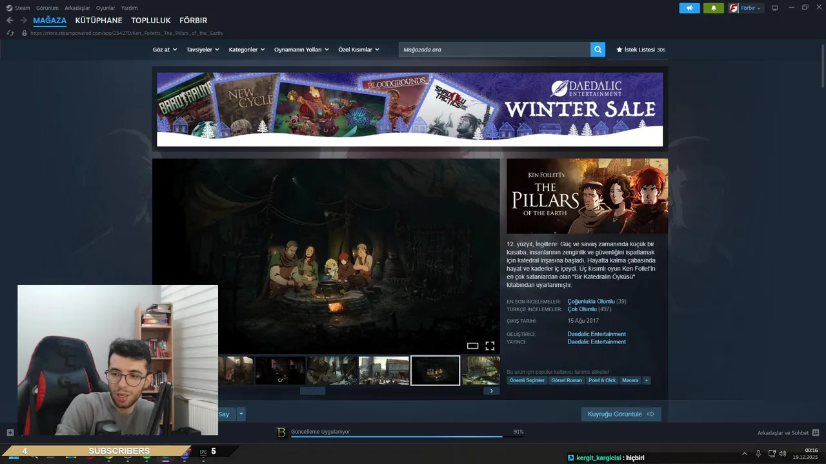Open the Çoğunlukla Olumlu reviews link
Viewport: 826px width, 464px height.
(590, 302)
